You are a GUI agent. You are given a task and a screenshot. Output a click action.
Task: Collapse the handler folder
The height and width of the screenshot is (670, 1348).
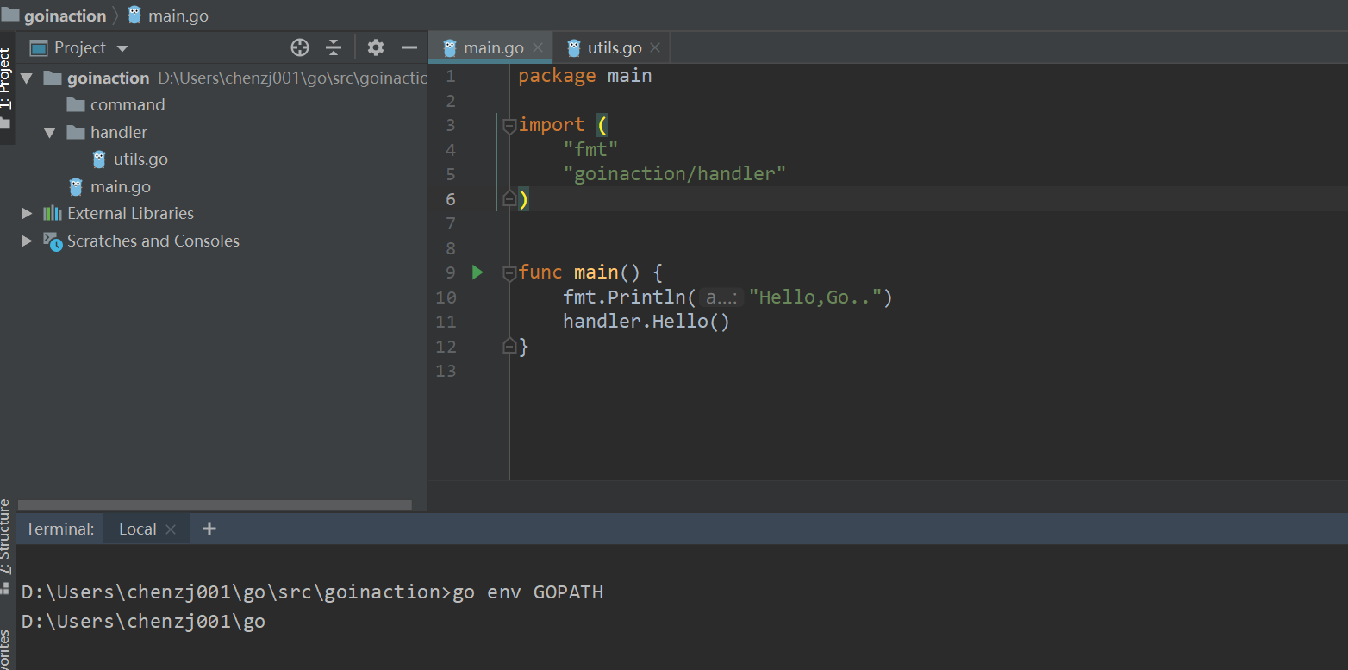[49, 132]
